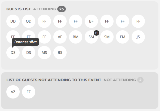Open the EM guest avatar

[123, 37]
